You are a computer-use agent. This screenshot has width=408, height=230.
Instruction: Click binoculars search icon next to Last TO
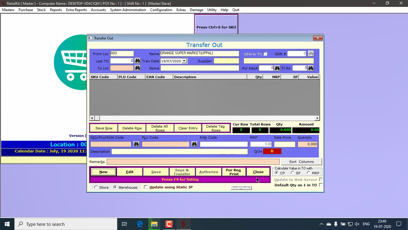[x=137, y=61]
